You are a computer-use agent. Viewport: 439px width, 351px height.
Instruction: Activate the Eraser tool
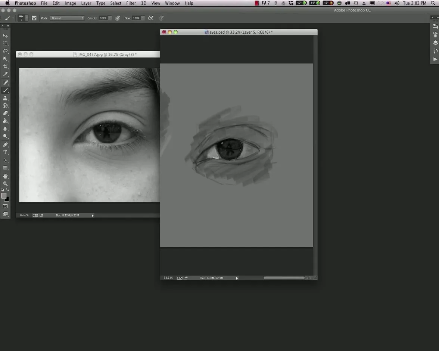click(5, 113)
